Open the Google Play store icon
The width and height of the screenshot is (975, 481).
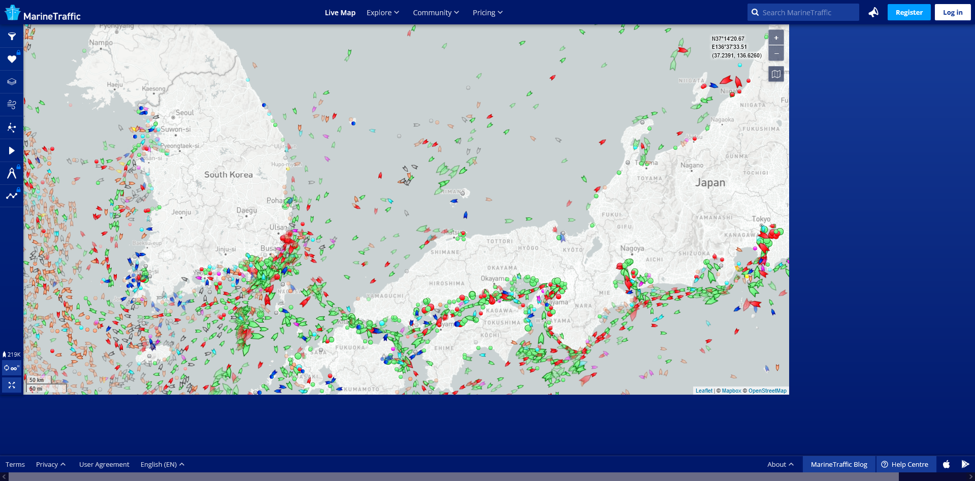tap(965, 464)
